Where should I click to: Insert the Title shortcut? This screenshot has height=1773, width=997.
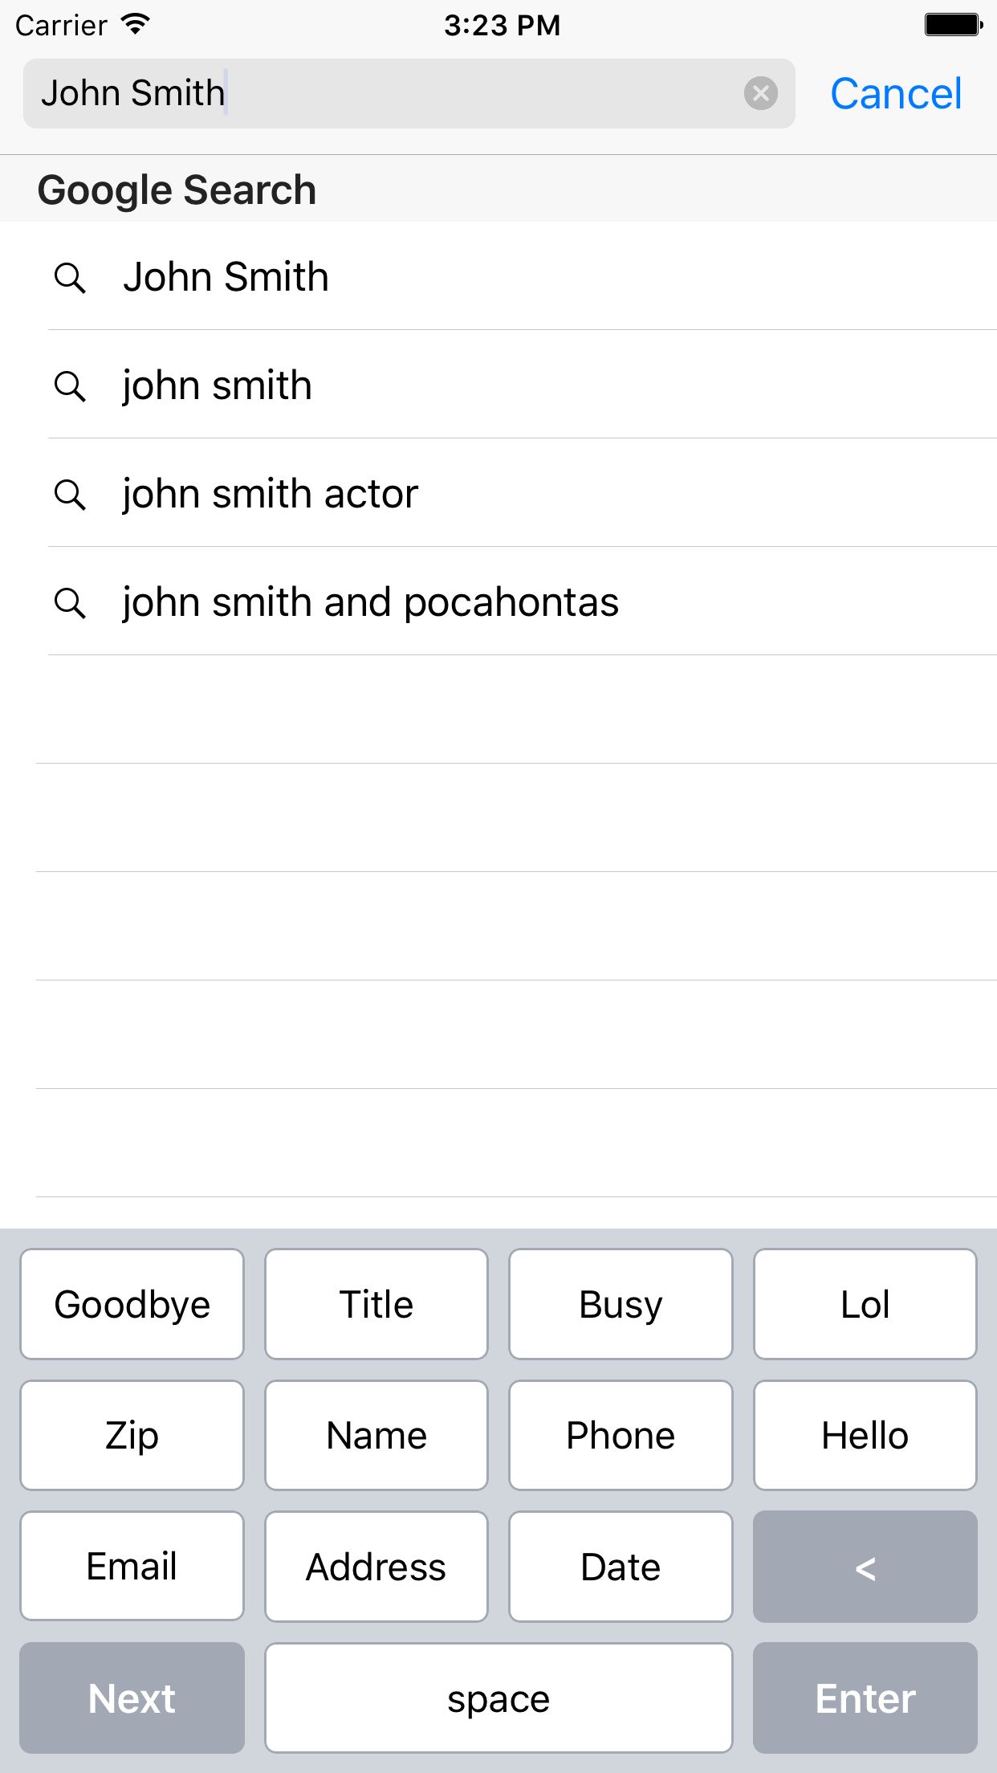pyautogui.click(x=376, y=1304)
